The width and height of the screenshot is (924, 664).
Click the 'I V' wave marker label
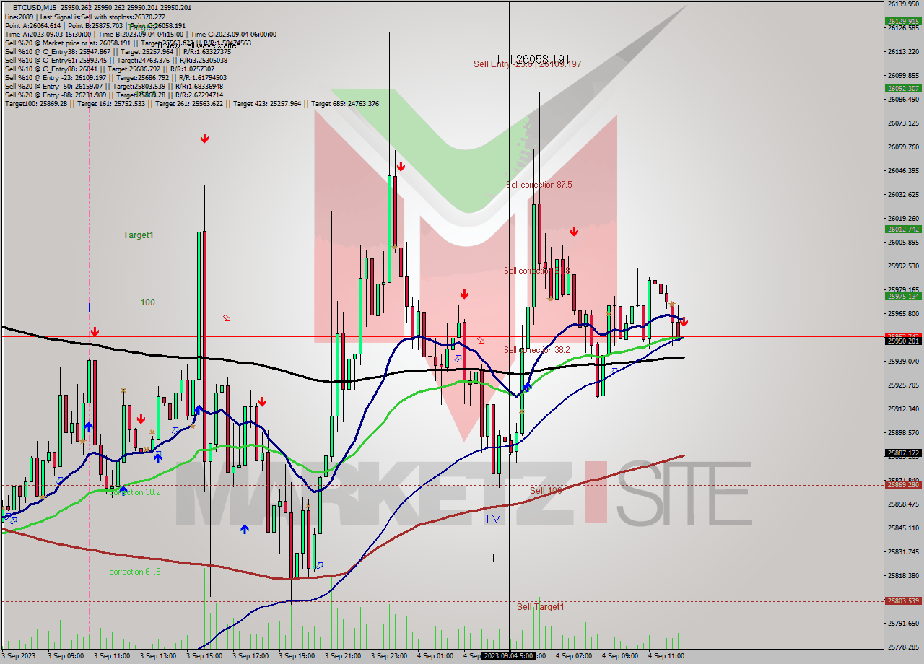click(x=493, y=519)
